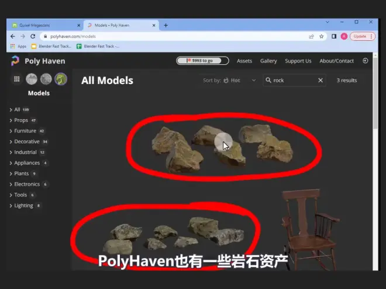Image resolution: width=386 pixels, height=289 pixels.
Task: Reload the polyhaven page
Action: pyautogui.click(x=33, y=36)
